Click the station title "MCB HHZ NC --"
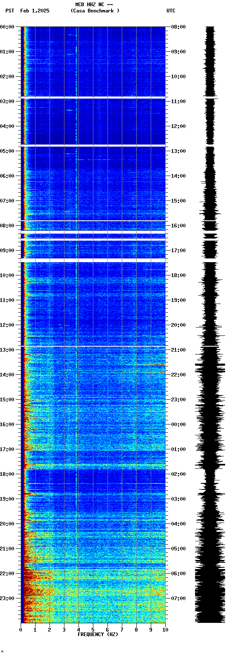This screenshot has width=228, height=656. pyautogui.click(x=94, y=5)
